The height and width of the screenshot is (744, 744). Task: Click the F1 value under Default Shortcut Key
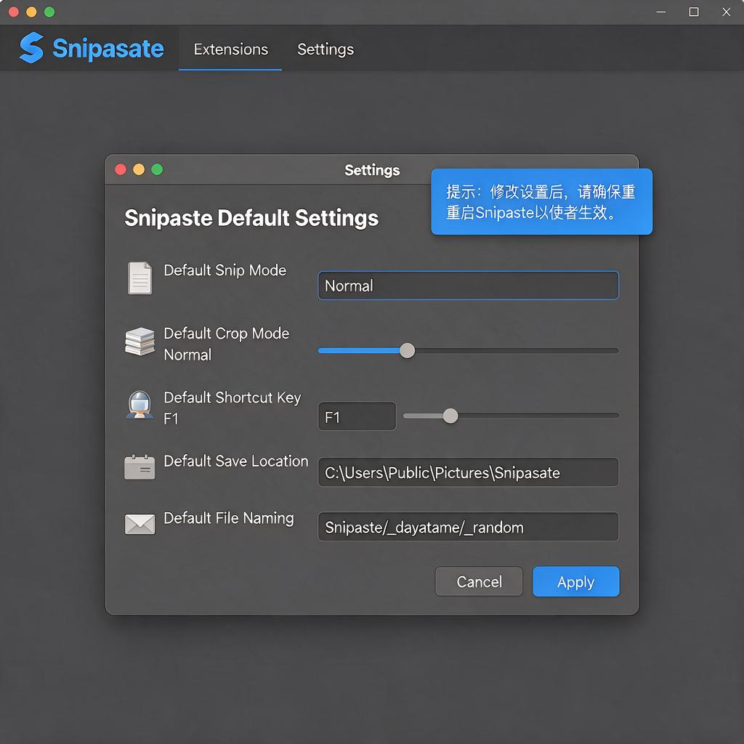pyautogui.click(x=171, y=419)
